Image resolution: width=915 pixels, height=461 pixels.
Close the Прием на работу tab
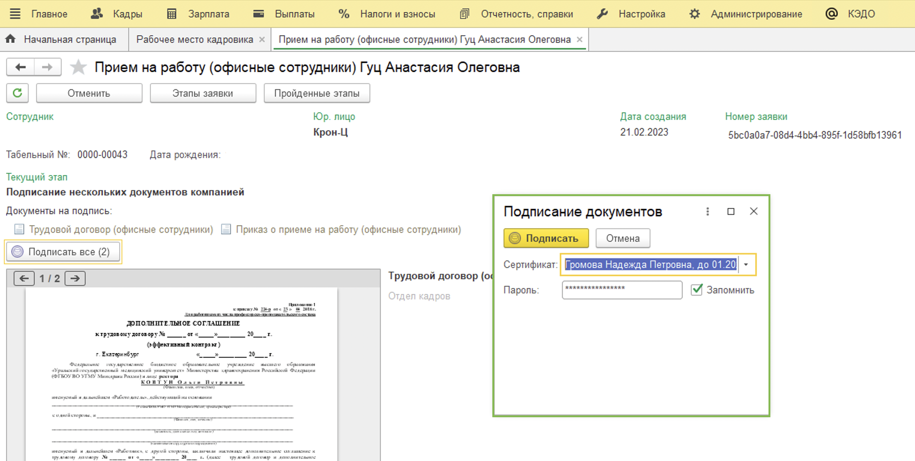(x=580, y=39)
